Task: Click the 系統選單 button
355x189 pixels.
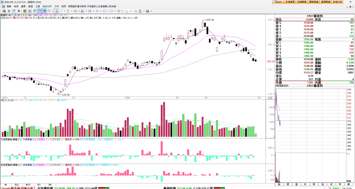Action: point(289,2)
